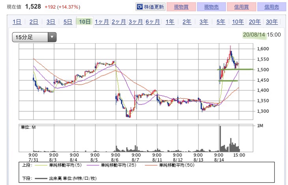Screen dimensions: 288x185
Task: Open the 10年 chart period
Action: [238, 22]
